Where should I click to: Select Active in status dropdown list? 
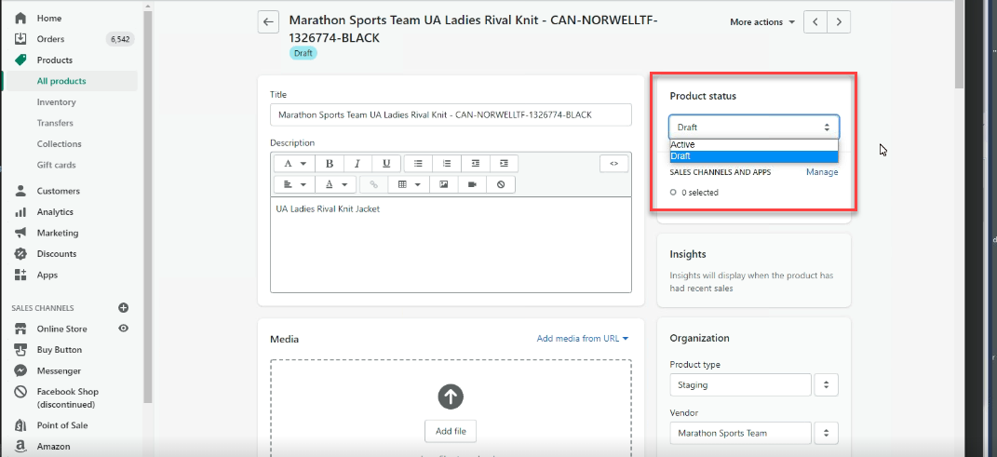click(753, 144)
